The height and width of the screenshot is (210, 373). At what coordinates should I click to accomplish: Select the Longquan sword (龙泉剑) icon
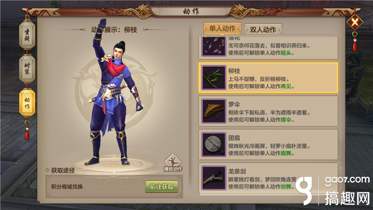pos(213,178)
